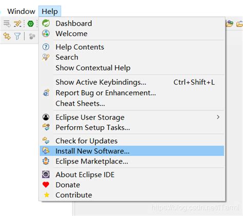Click the yellow arrows sync toolbar icon
243x216 pixels.
(x=7, y=36)
